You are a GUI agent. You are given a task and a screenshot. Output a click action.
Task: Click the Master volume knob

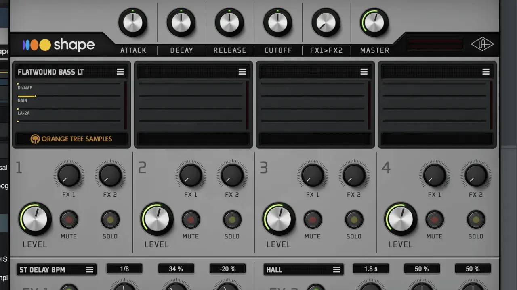pos(374,23)
